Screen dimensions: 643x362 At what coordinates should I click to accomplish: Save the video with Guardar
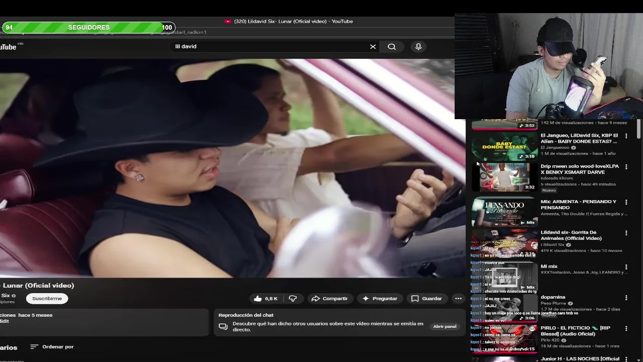427,299
